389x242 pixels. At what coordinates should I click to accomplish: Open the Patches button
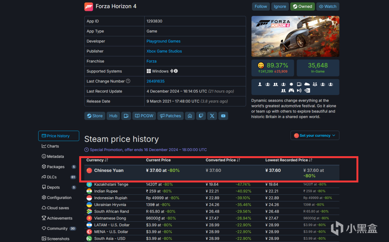click(x=170, y=116)
